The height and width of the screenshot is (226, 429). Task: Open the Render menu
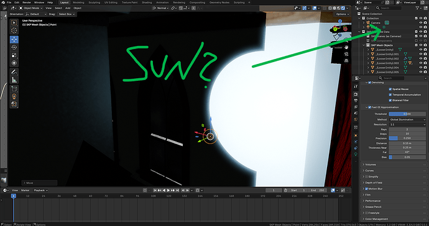pos(27,2)
